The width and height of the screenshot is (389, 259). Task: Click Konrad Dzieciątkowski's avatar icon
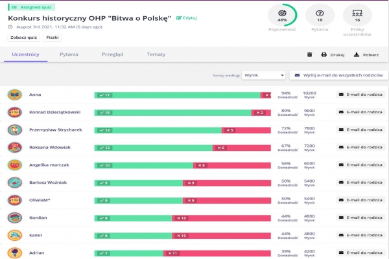pyautogui.click(x=14, y=112)
